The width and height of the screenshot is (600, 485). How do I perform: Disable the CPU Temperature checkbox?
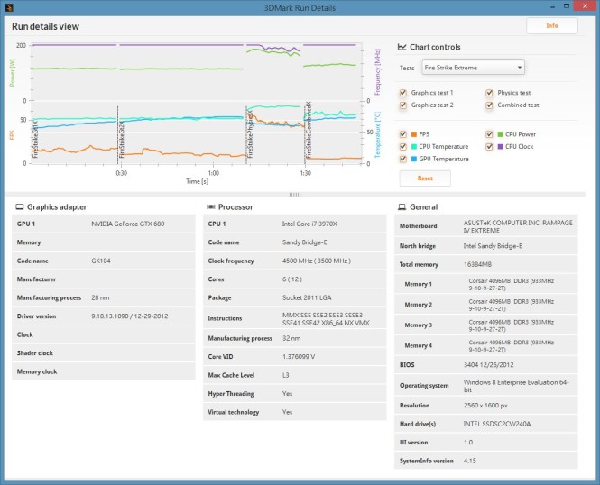click(x=402, y=146)
